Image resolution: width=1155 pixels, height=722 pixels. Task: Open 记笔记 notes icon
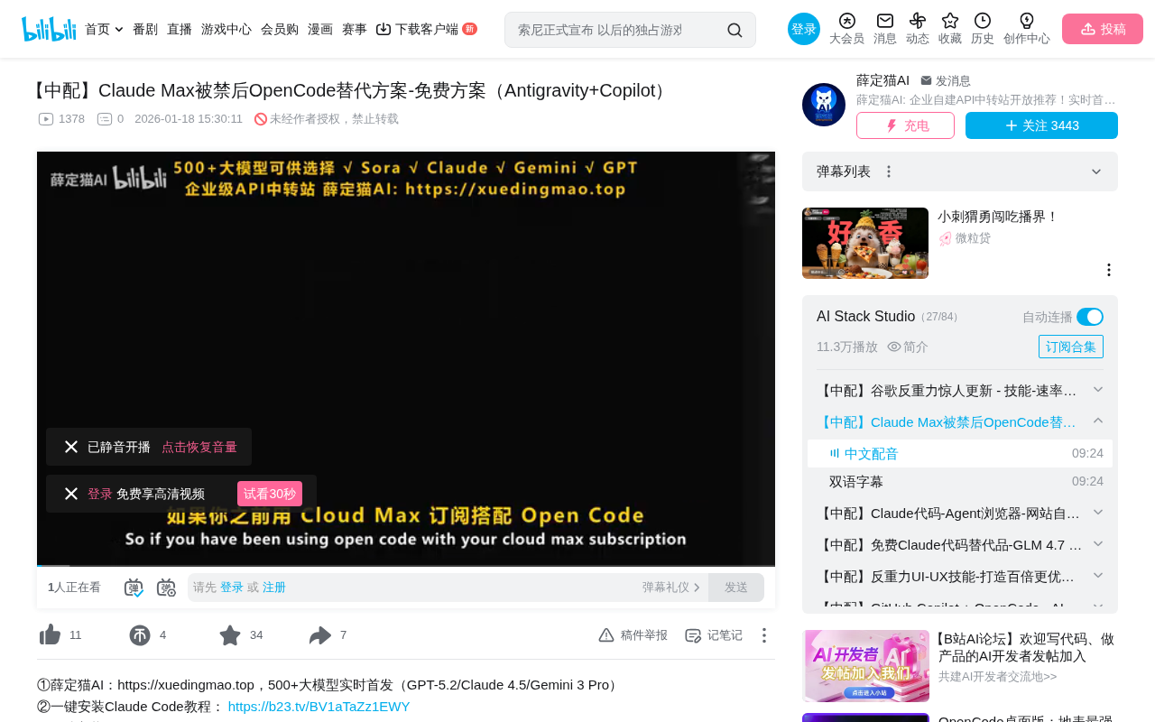click(x=693, y=635)
